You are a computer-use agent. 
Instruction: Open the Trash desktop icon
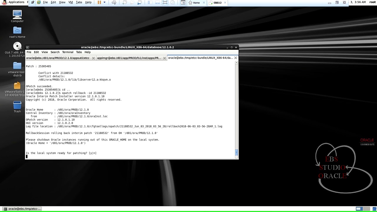[x=17, y=107]
